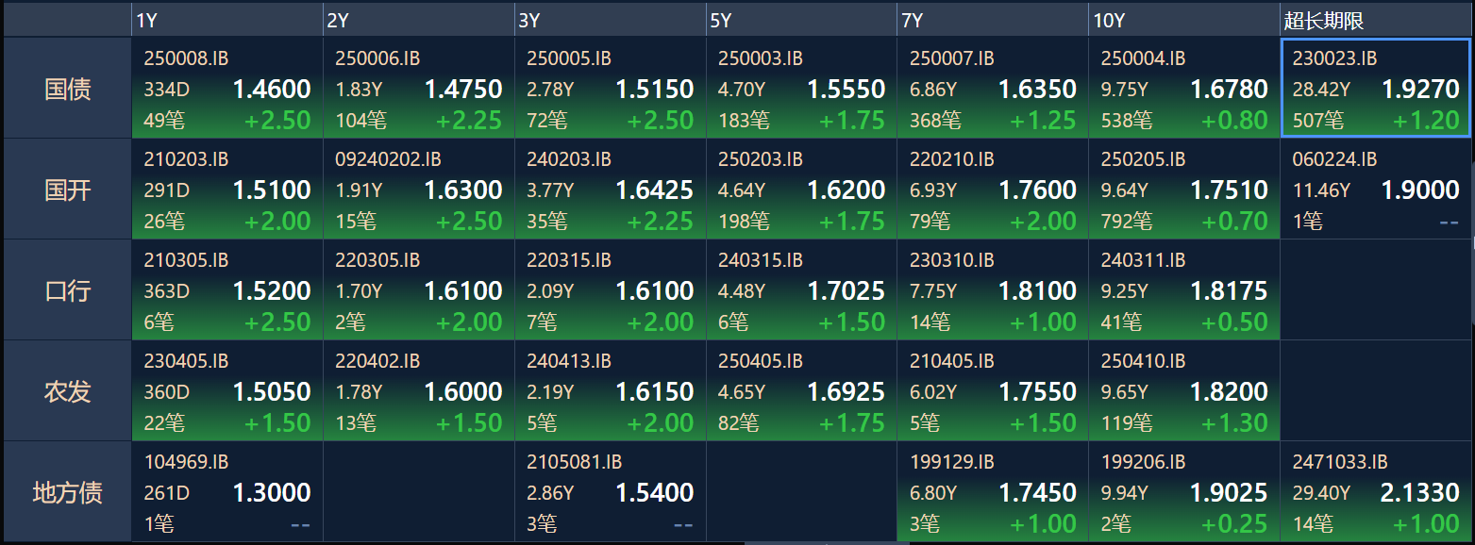Select the 060224.IB 国开 ultra-long cell
Screen dimensions: 1475x545
[1376, 189]
